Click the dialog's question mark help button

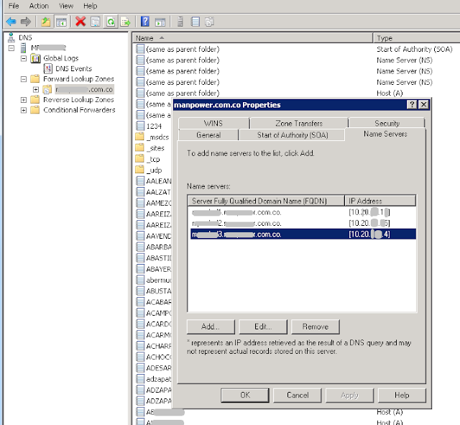pos(412,104)
